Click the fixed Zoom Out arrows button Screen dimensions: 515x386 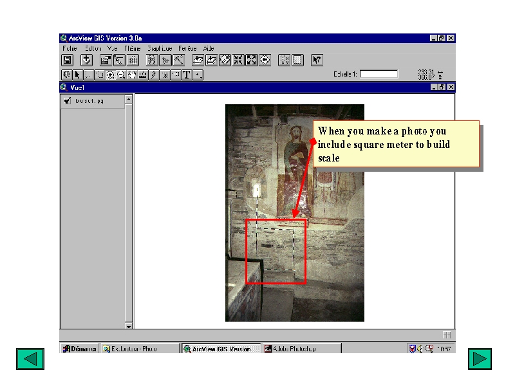coord(252,60)
